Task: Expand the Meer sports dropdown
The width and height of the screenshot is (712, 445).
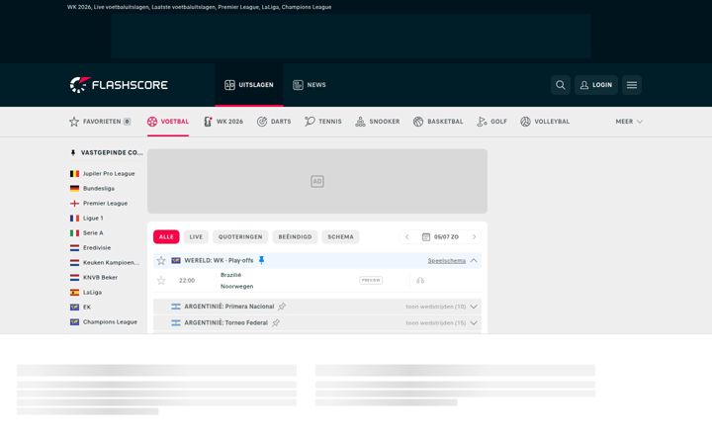Action: [629, 122]
